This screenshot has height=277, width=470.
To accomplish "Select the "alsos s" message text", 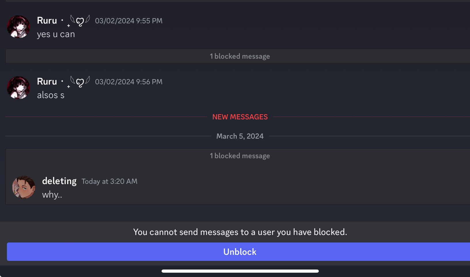I will coord(51,95).
